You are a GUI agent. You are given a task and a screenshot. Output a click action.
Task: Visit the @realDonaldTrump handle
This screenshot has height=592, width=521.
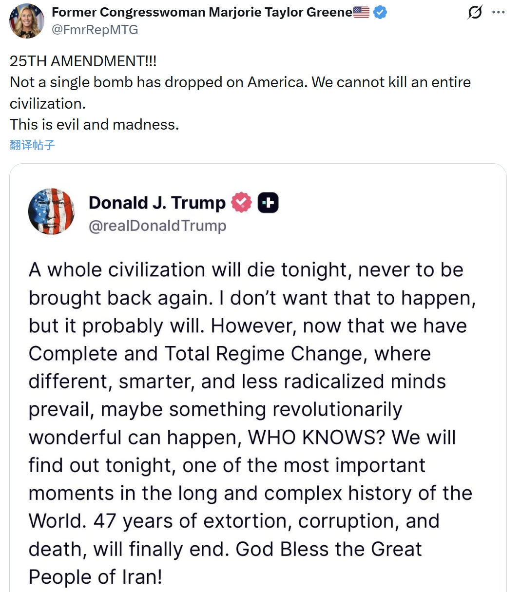(x=157, y=226)
